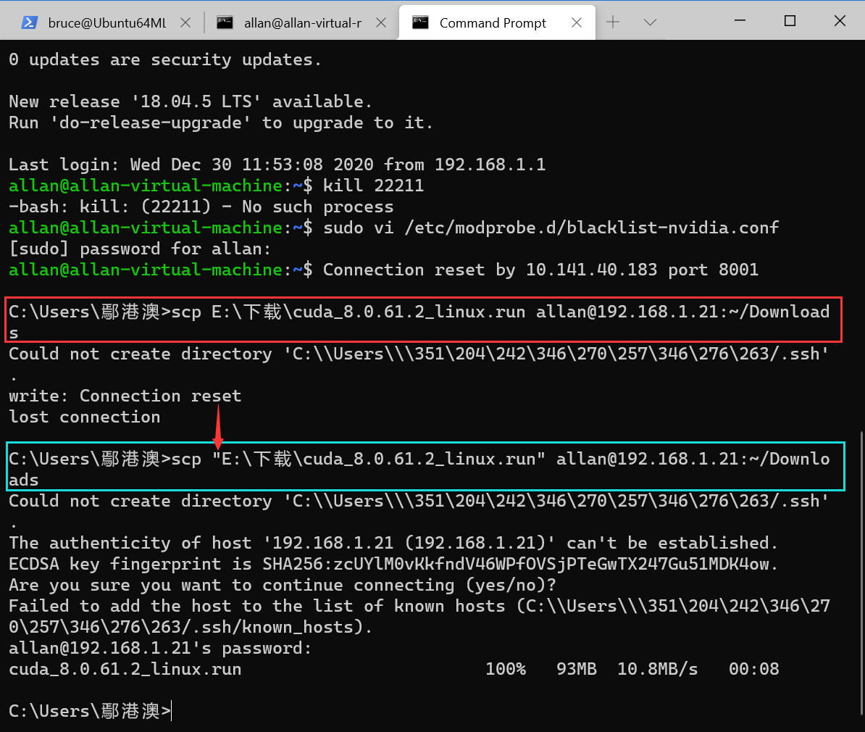Click 'Failed to add the host' message

pos(419,617)
